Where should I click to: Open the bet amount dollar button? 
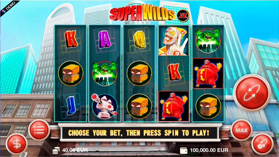click(x=17, y=144)
